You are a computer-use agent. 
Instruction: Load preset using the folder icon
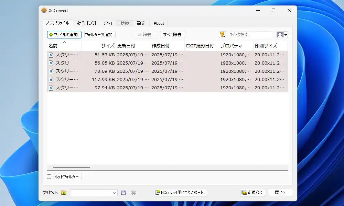tap(64, 192)
